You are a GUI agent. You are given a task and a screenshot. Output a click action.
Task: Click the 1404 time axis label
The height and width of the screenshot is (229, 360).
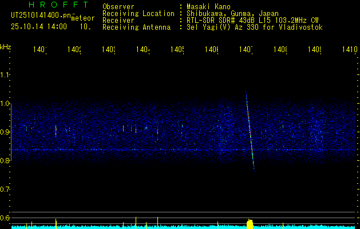pos(143,49)
